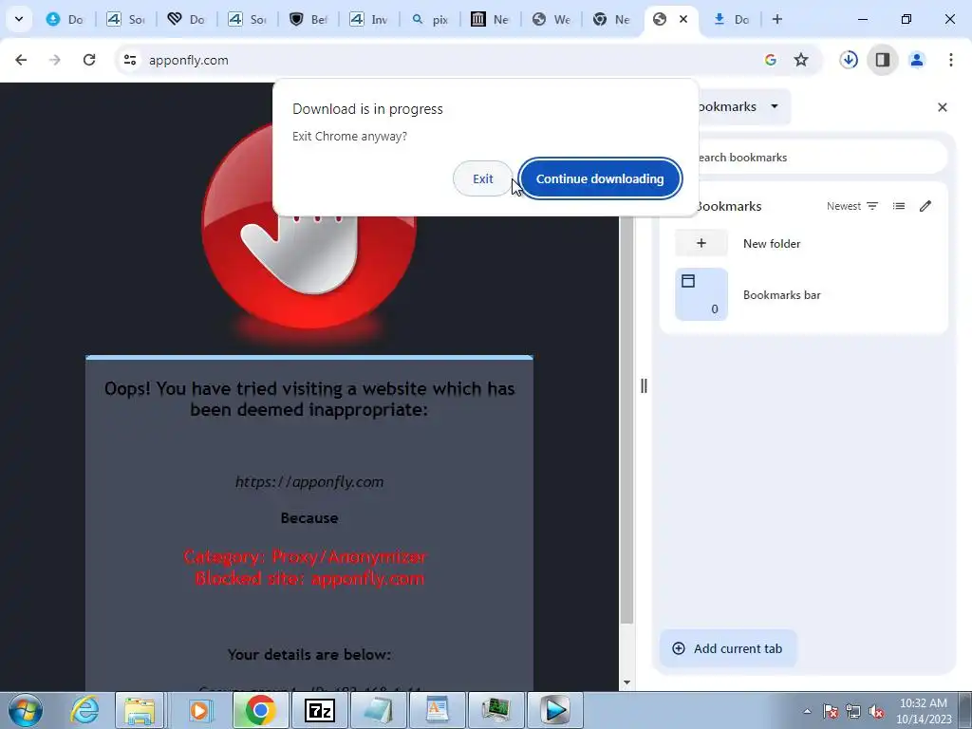Open a new tab with plus button
972x729 pixels.
click(x=776, y=19)
